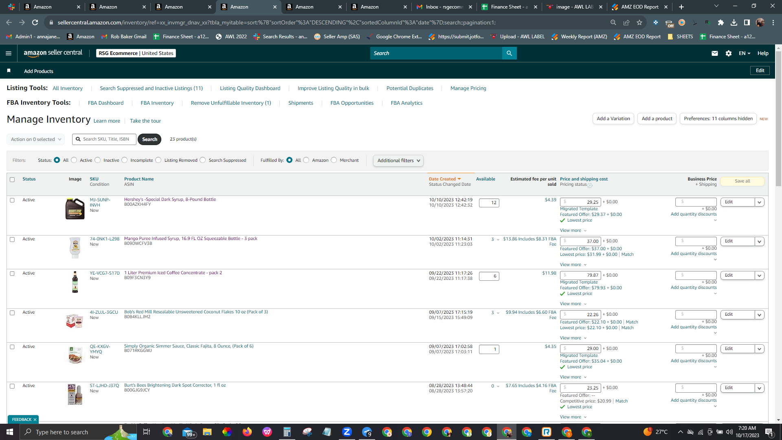Open a new browser tab
The height and width of the screenshot is (440, 782).
pyautogui.click(x=681, y=7)
